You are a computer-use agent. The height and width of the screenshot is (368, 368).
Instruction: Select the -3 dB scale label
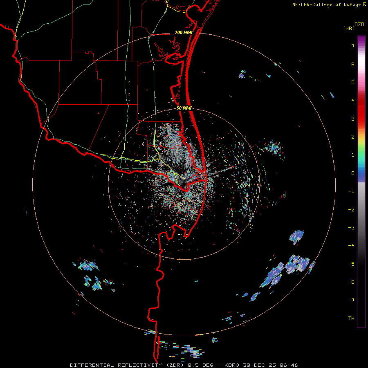click(351, 228)
